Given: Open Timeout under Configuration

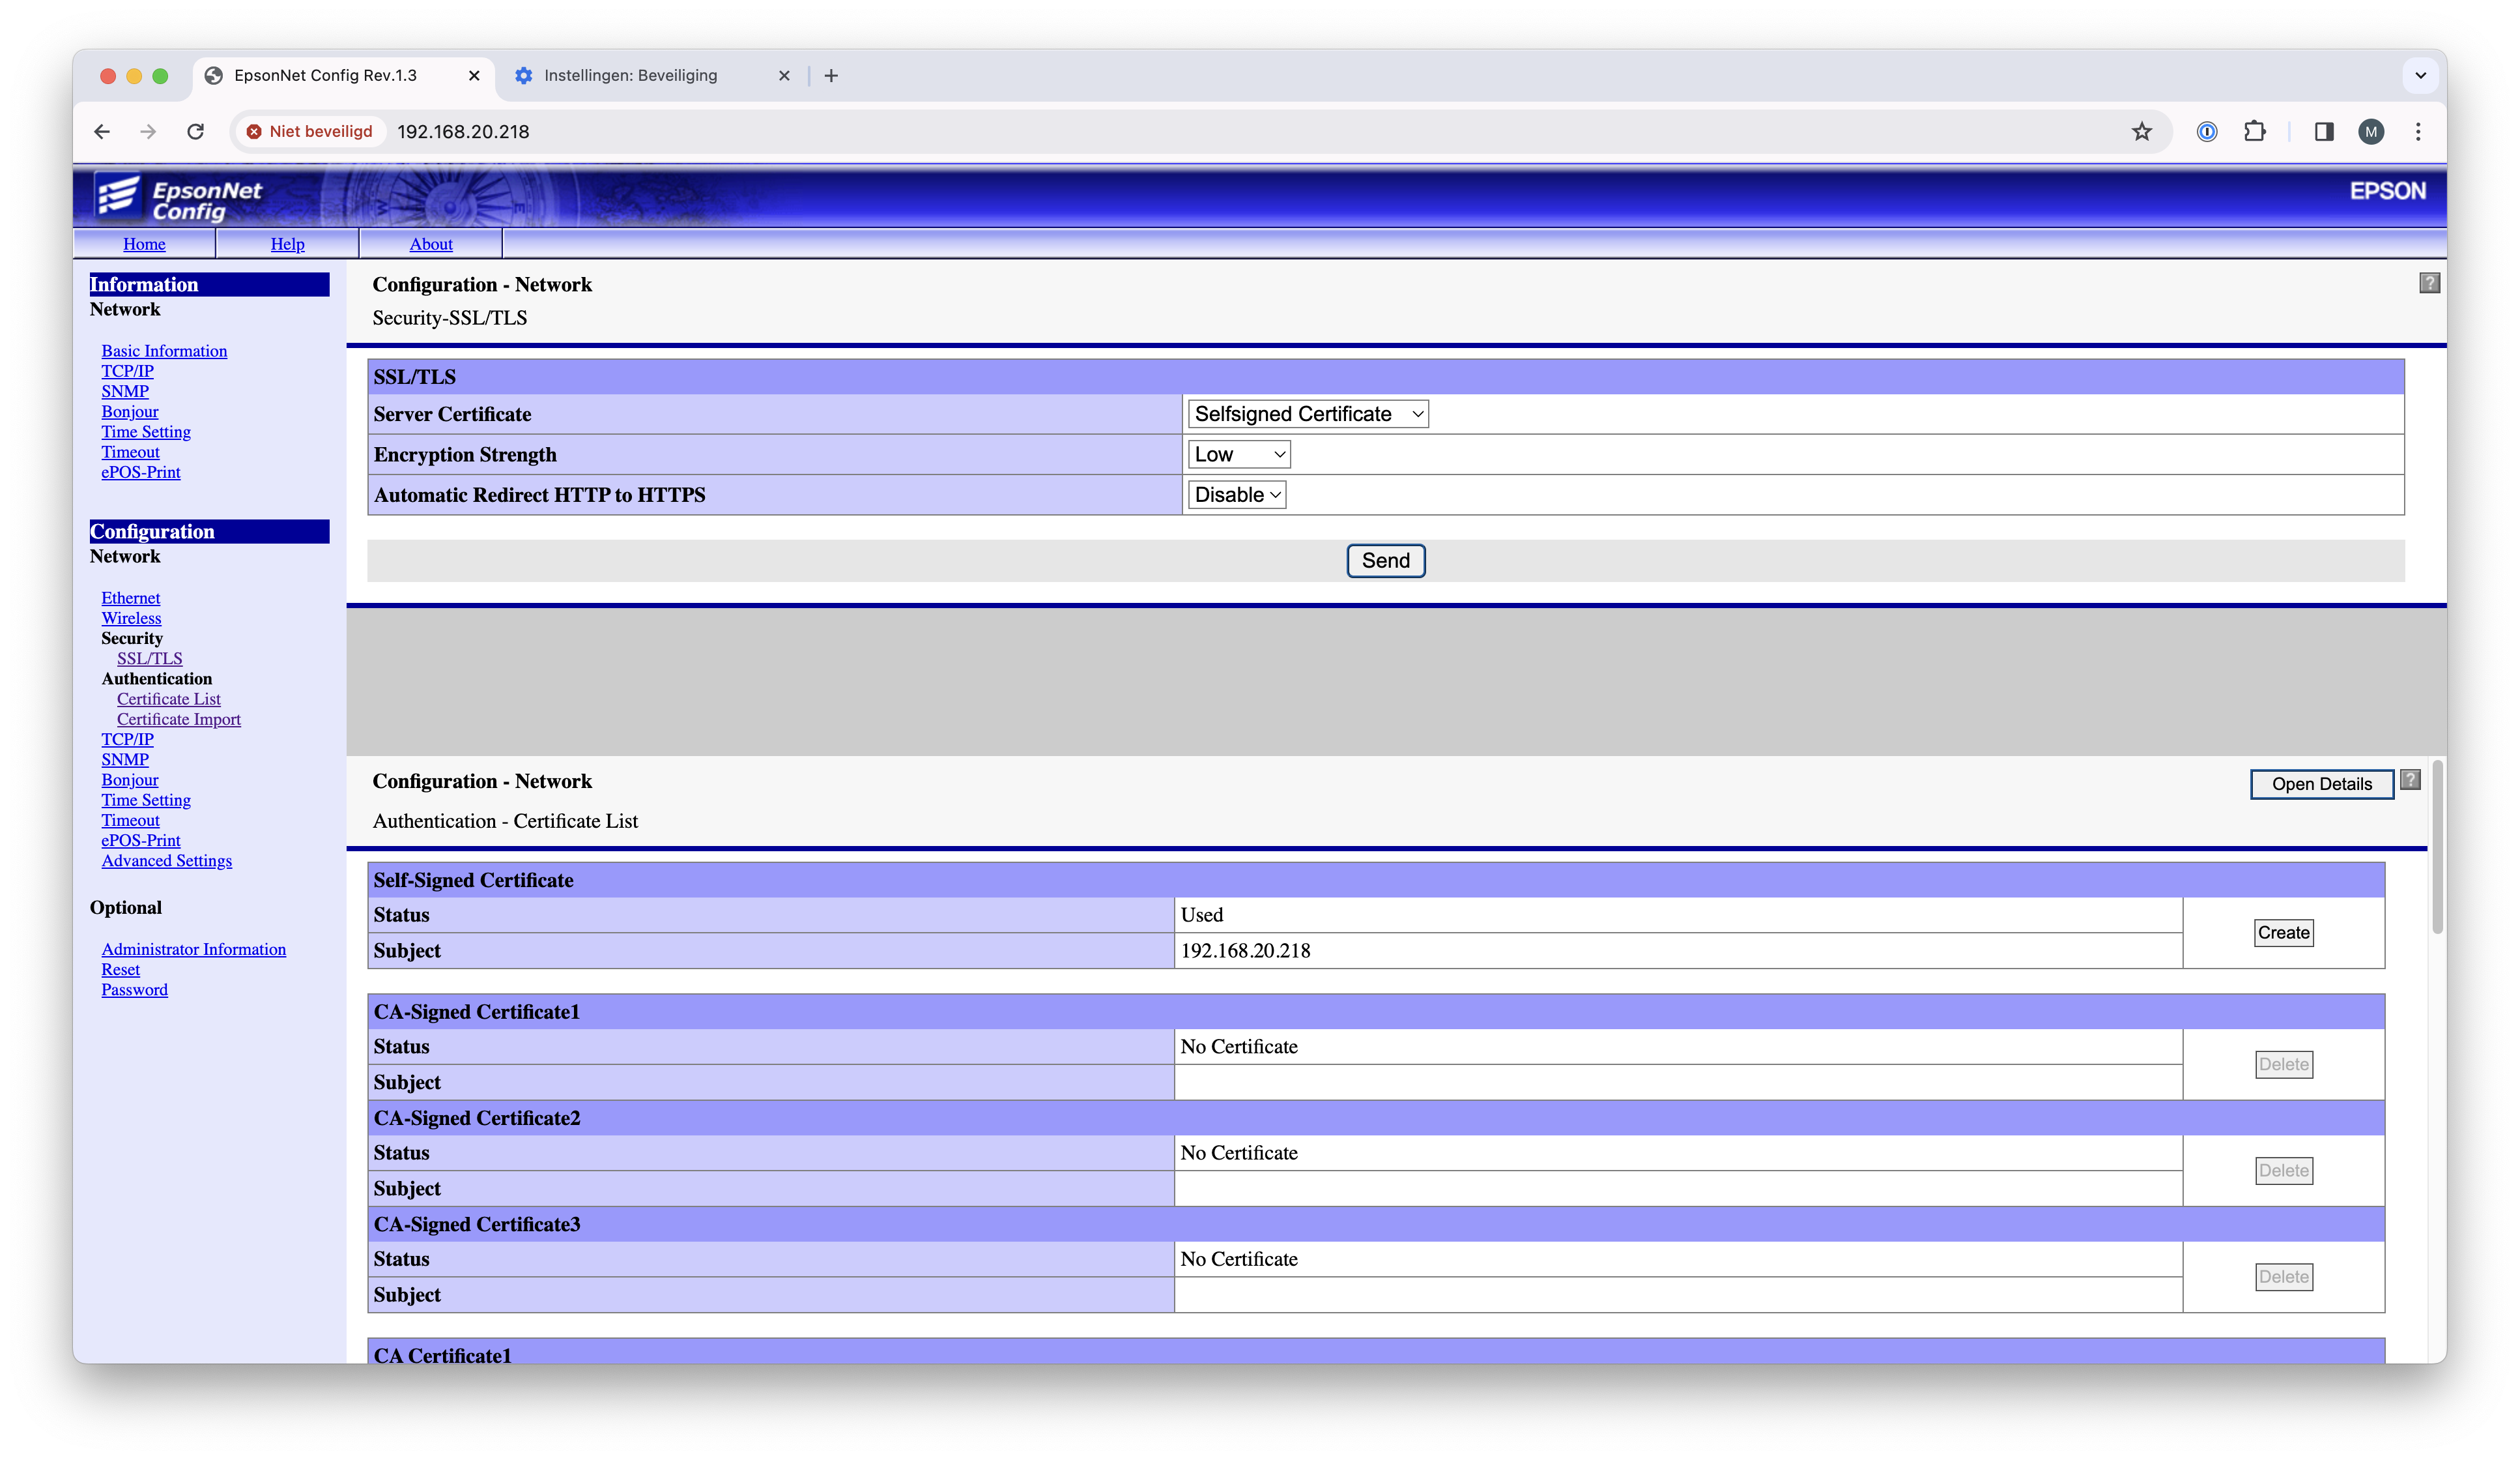Looking at the screenshot, I should 130,819.
